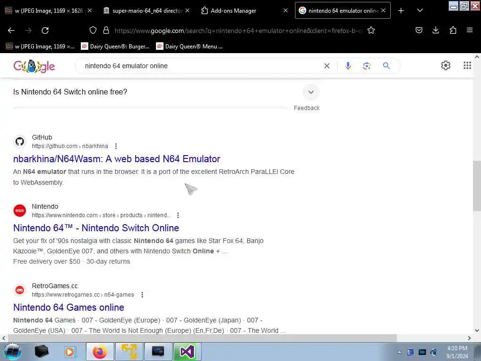Open the Dairy Queen Menu bookmark
Viewport: 481px width, 361px height.
pos(189,47)
